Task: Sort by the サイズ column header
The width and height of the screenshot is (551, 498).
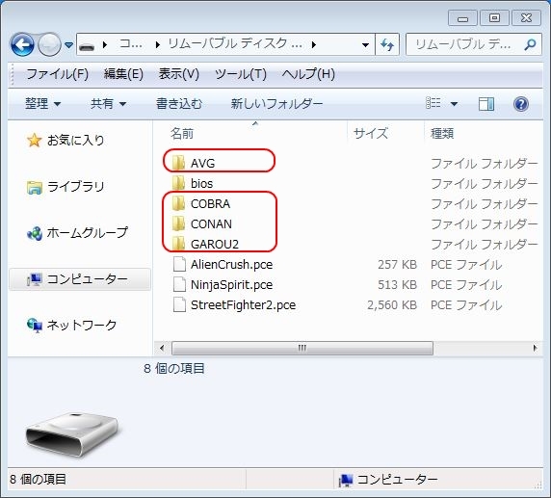Action: (370, 134)
